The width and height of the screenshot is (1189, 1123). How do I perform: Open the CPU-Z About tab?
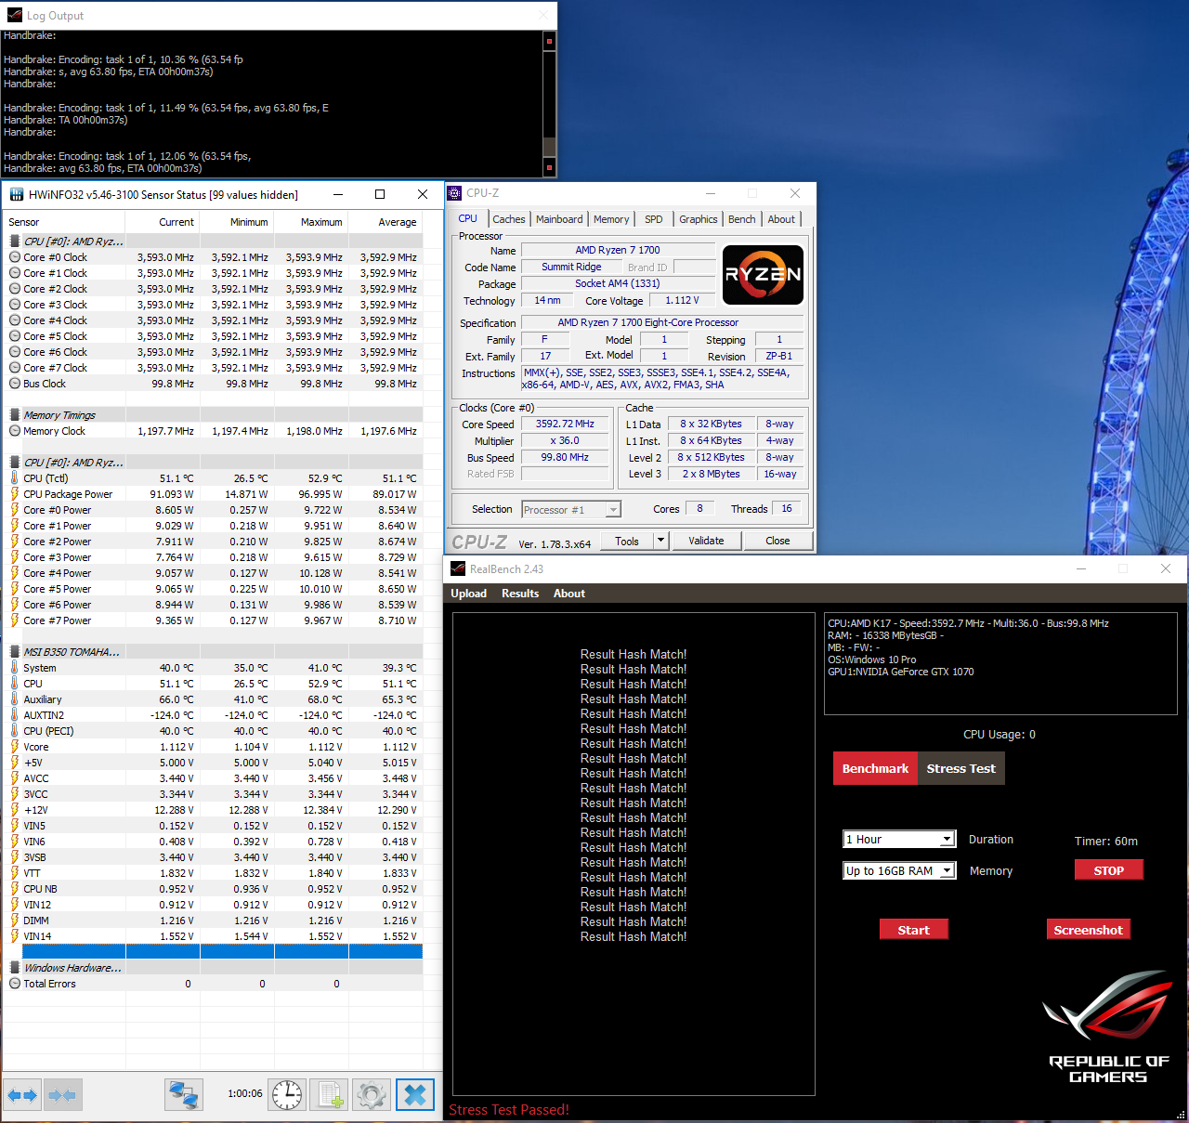click(781, 220)
